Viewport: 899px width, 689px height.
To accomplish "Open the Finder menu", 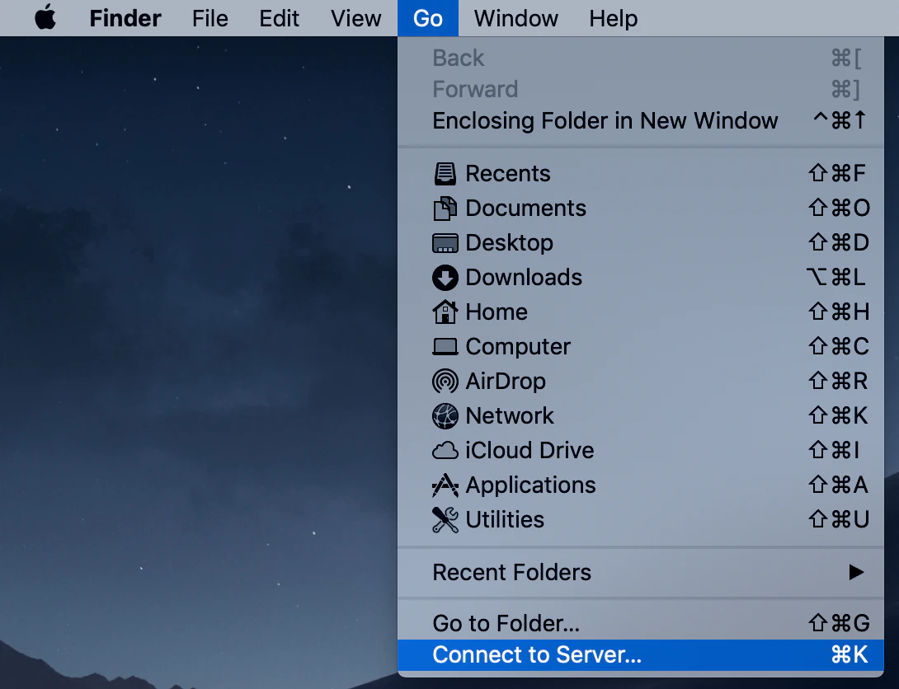I will 125,18.
